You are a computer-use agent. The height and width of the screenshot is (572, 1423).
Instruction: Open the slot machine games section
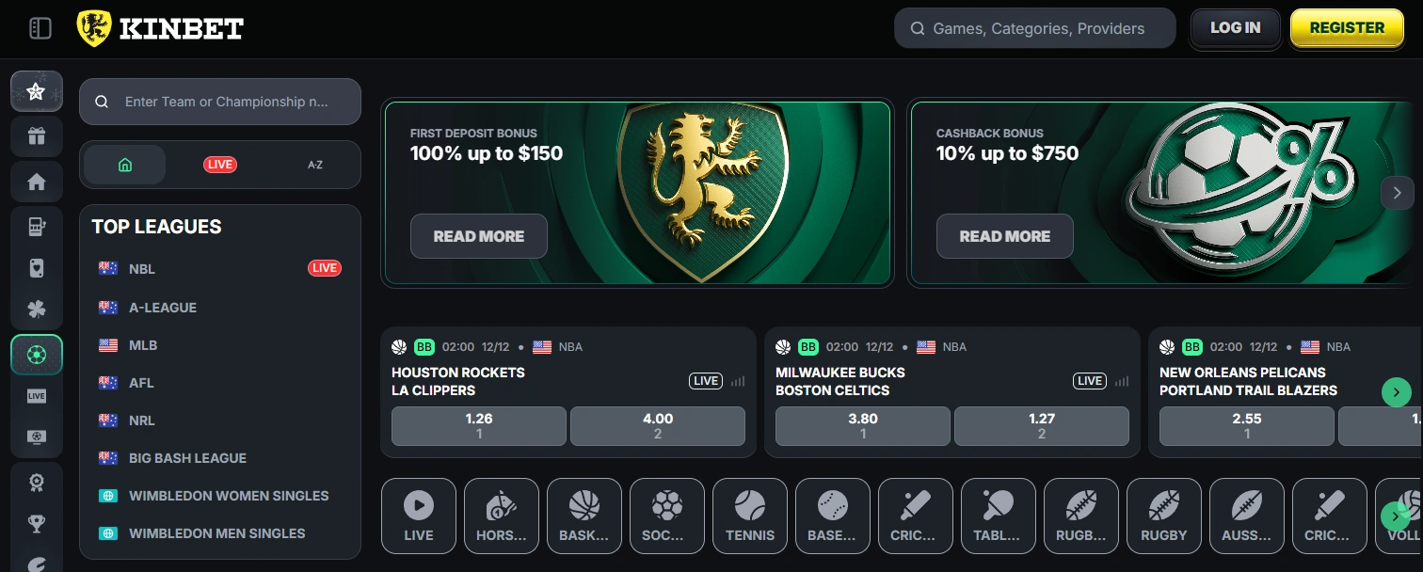(36, 227)
